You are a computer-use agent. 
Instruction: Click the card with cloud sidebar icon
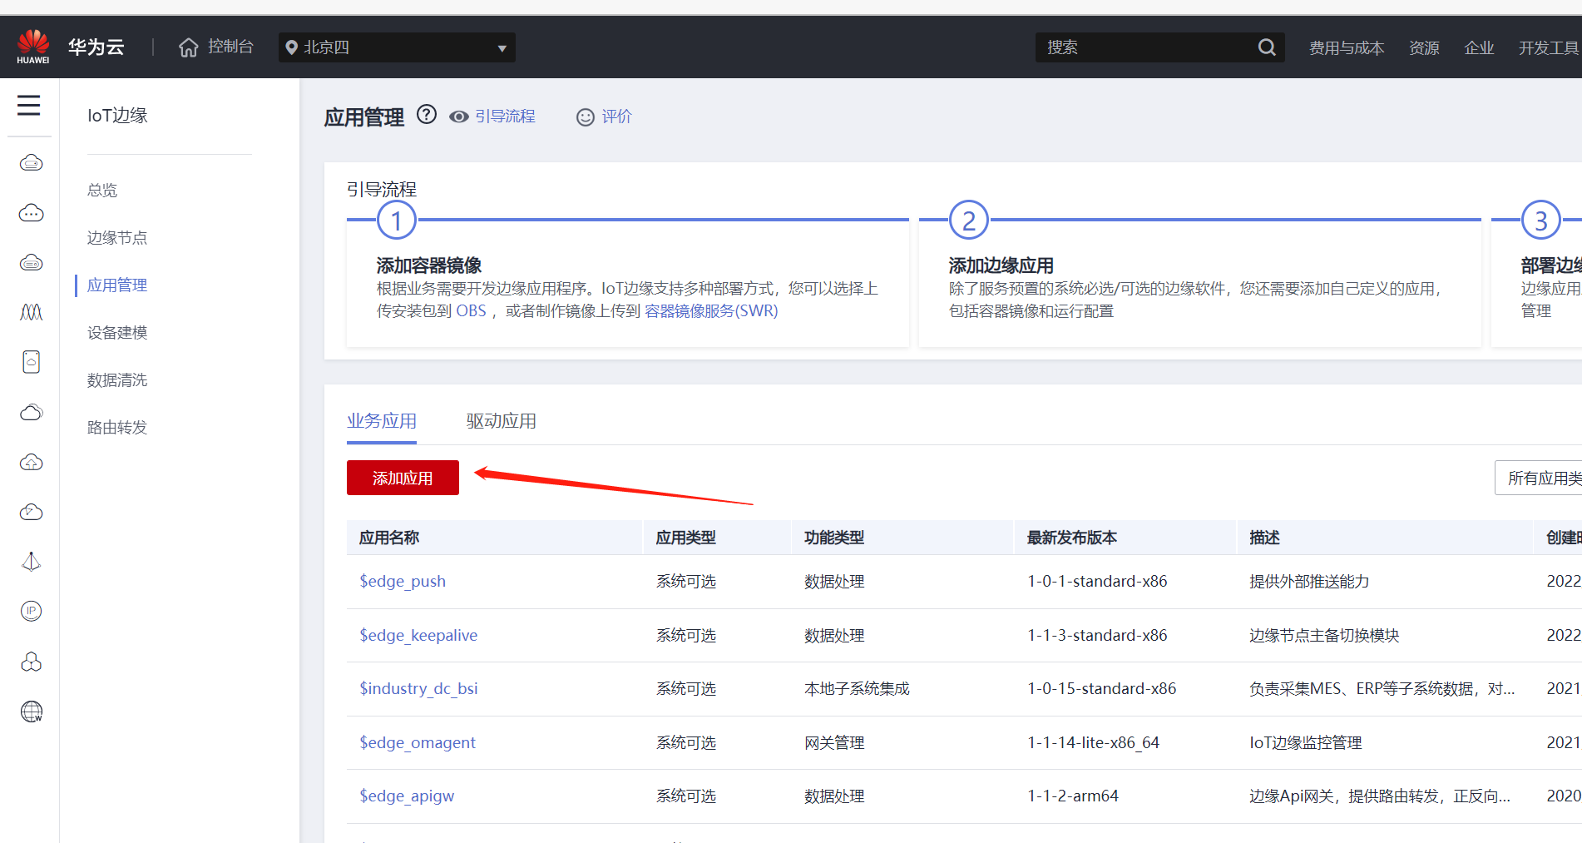(31, 362)
